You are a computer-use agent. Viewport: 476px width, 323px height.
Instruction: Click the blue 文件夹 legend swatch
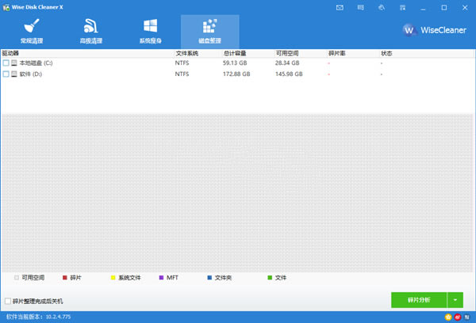pos(209,278)
